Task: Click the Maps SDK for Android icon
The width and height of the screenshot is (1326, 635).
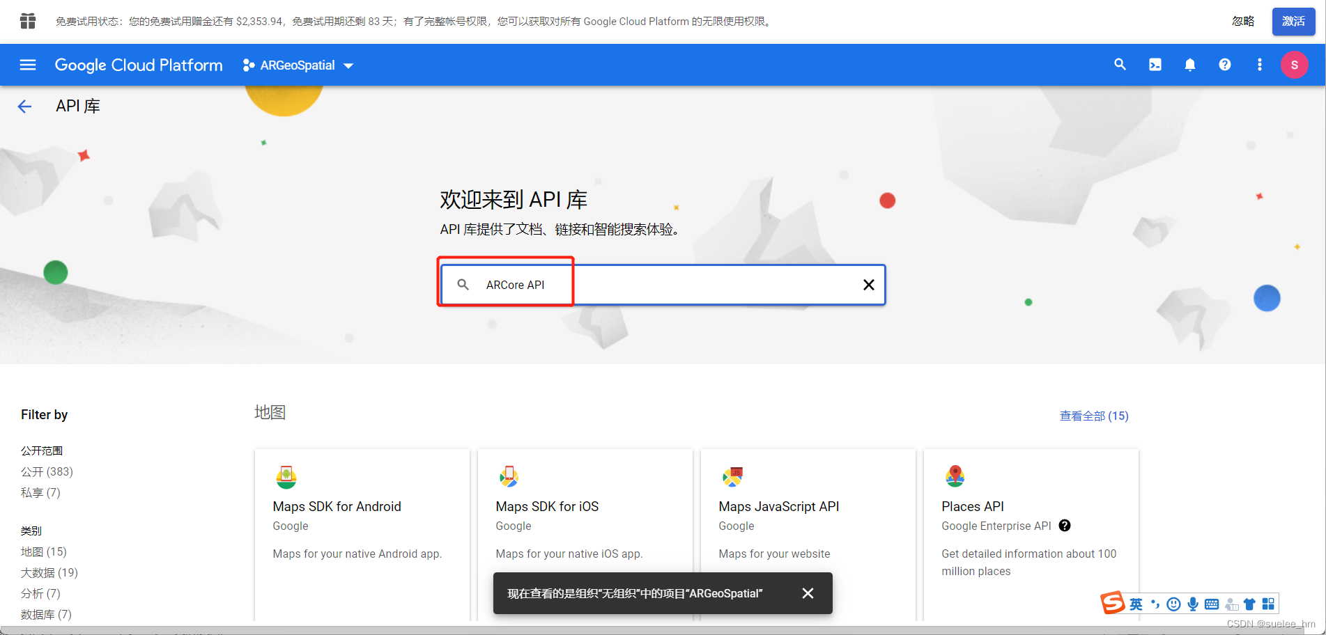Action: 286,477
